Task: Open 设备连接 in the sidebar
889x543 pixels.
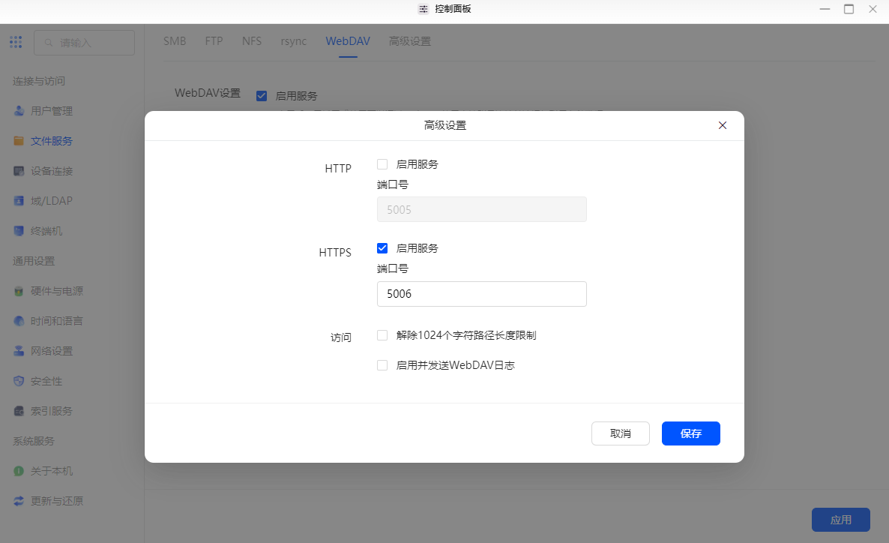Action: pyautogui.click(x=52, y=171)
